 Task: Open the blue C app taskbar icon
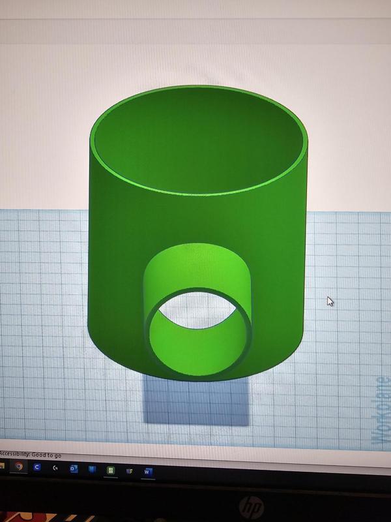(x=37, y=467)
